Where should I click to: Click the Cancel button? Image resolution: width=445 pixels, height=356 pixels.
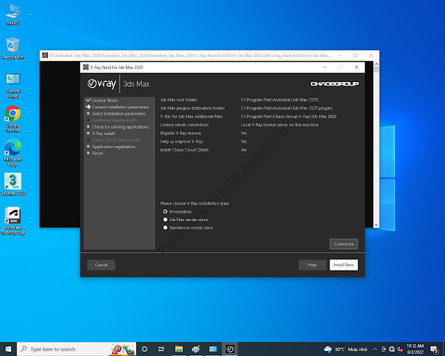101,265
